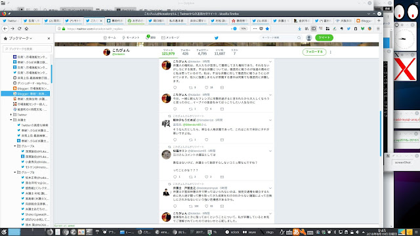Open ツイート count 121,979 tab
420x236 pixels.
168,52
